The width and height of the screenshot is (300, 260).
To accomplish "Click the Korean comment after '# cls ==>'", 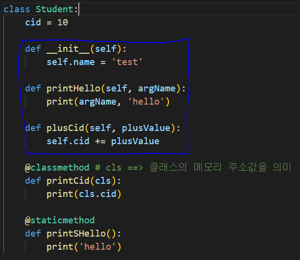I will (220, 167).
